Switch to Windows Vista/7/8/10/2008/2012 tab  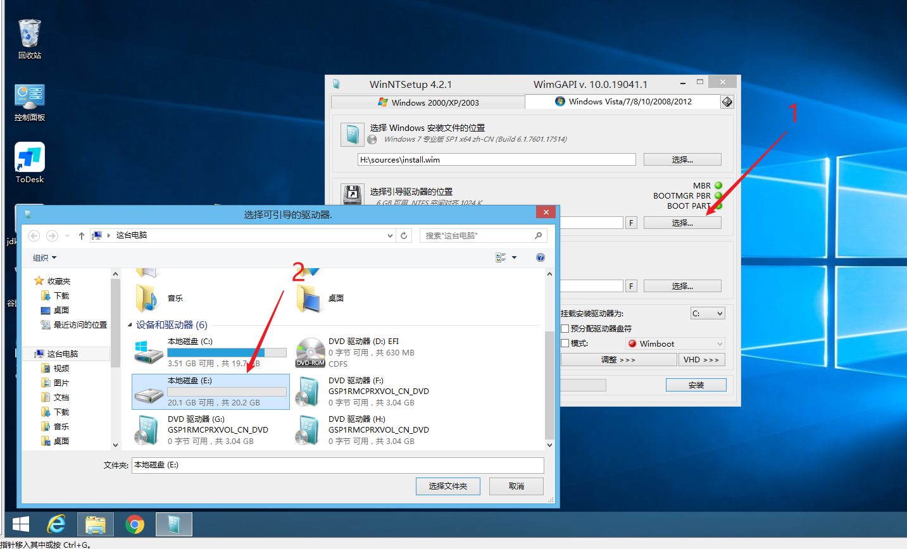tap(623, 101)
